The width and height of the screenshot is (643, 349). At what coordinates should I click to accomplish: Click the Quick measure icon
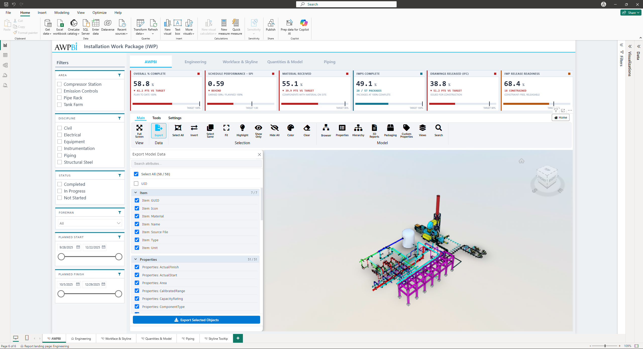coord(236,27)
